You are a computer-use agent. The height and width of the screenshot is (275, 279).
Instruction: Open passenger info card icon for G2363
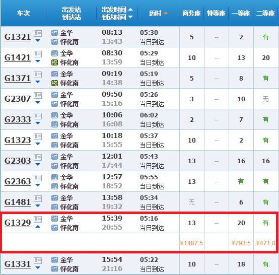38,178
